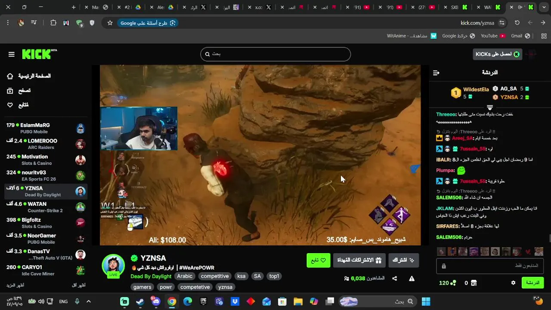Click the gamers tag
551x310 pixels.
(x=142, y=287)
